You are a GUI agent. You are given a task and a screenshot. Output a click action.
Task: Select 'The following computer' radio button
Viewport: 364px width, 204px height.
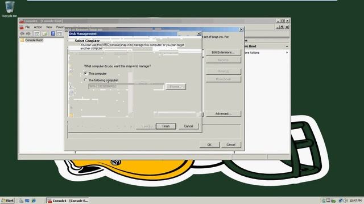pyautogui.click(x=86, y=80)
